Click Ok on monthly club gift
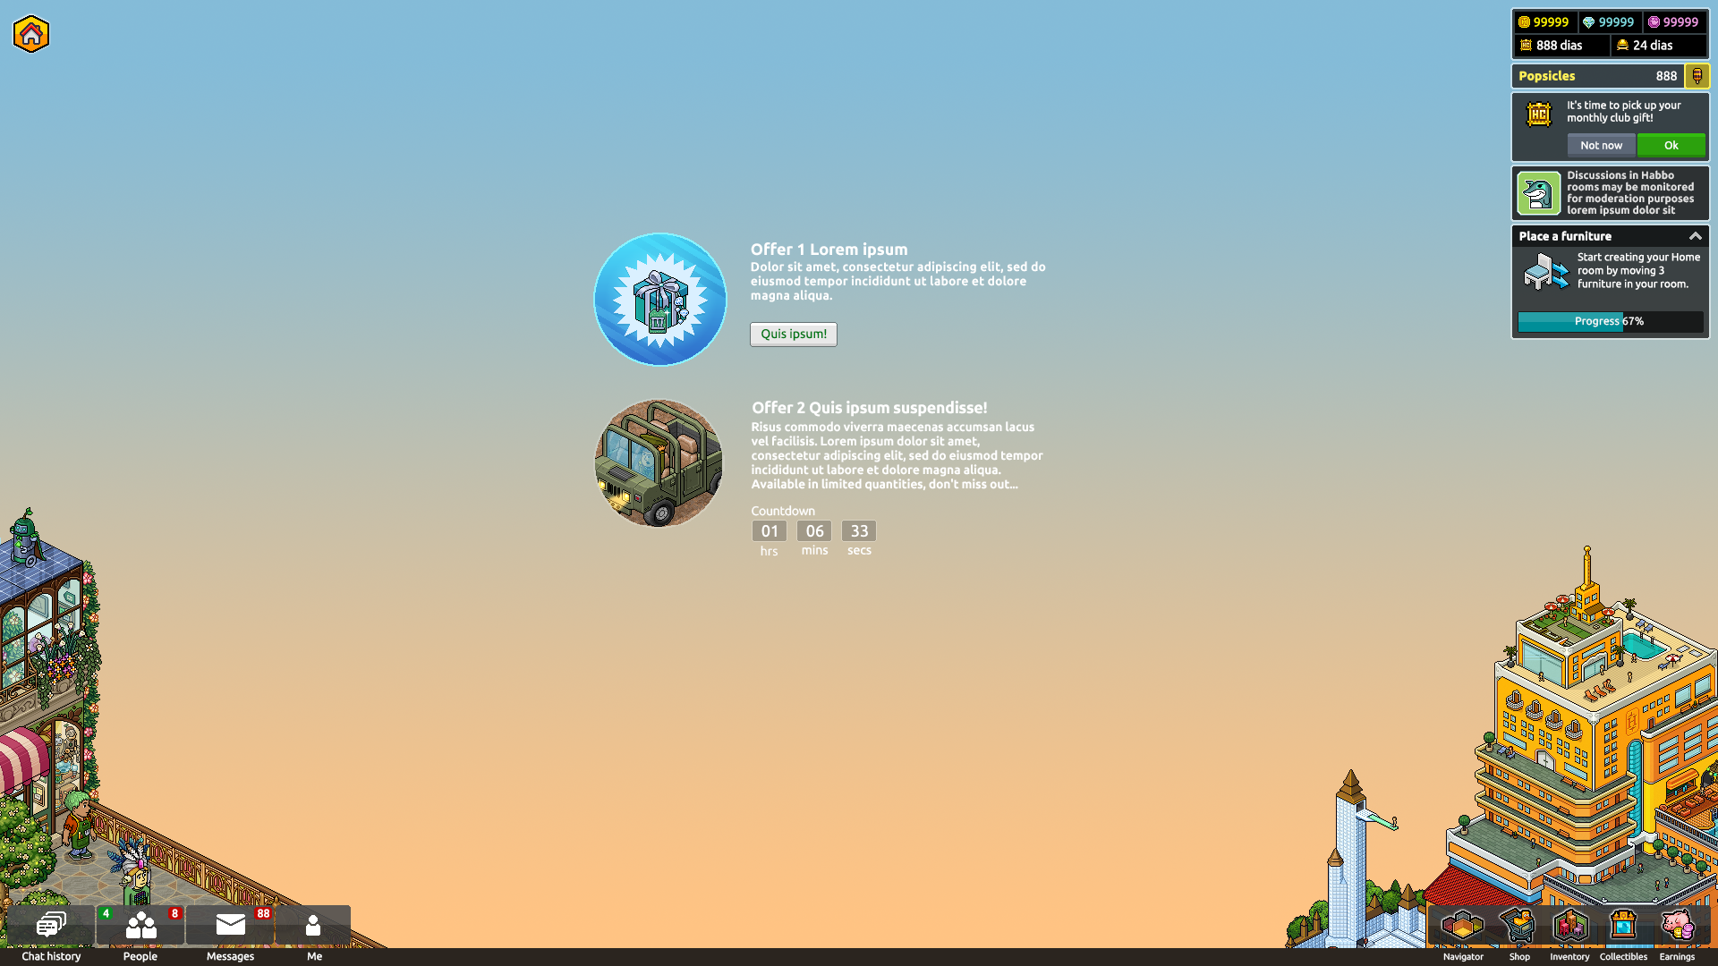The height and width of the screenshot is (966, 1718). click(x=1671, y=145)
